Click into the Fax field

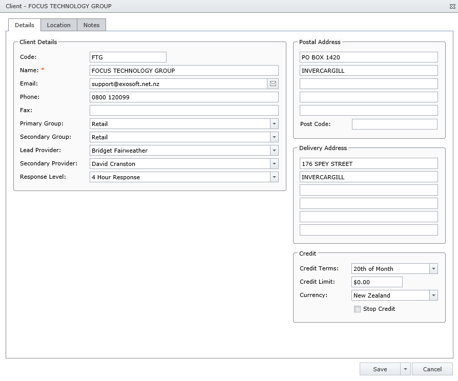tap(184, 111)
